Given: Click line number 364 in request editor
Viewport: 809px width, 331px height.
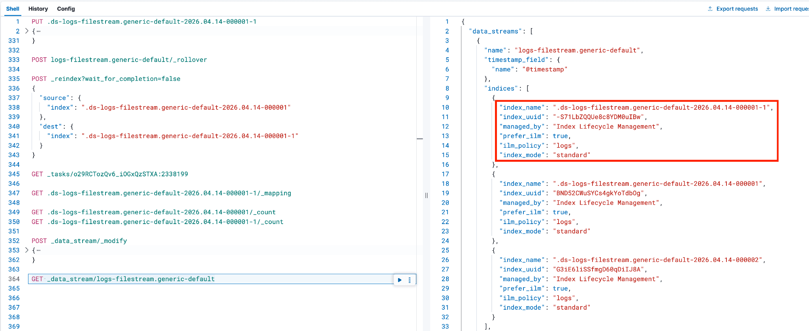Looking at the screenshot, I should [x=14, y=279].
